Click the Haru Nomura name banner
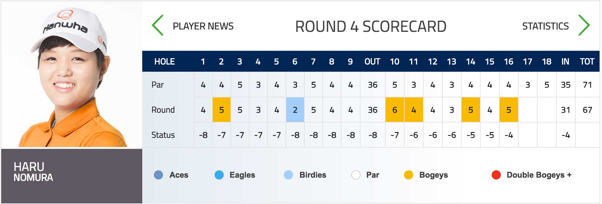 [72, 176]
